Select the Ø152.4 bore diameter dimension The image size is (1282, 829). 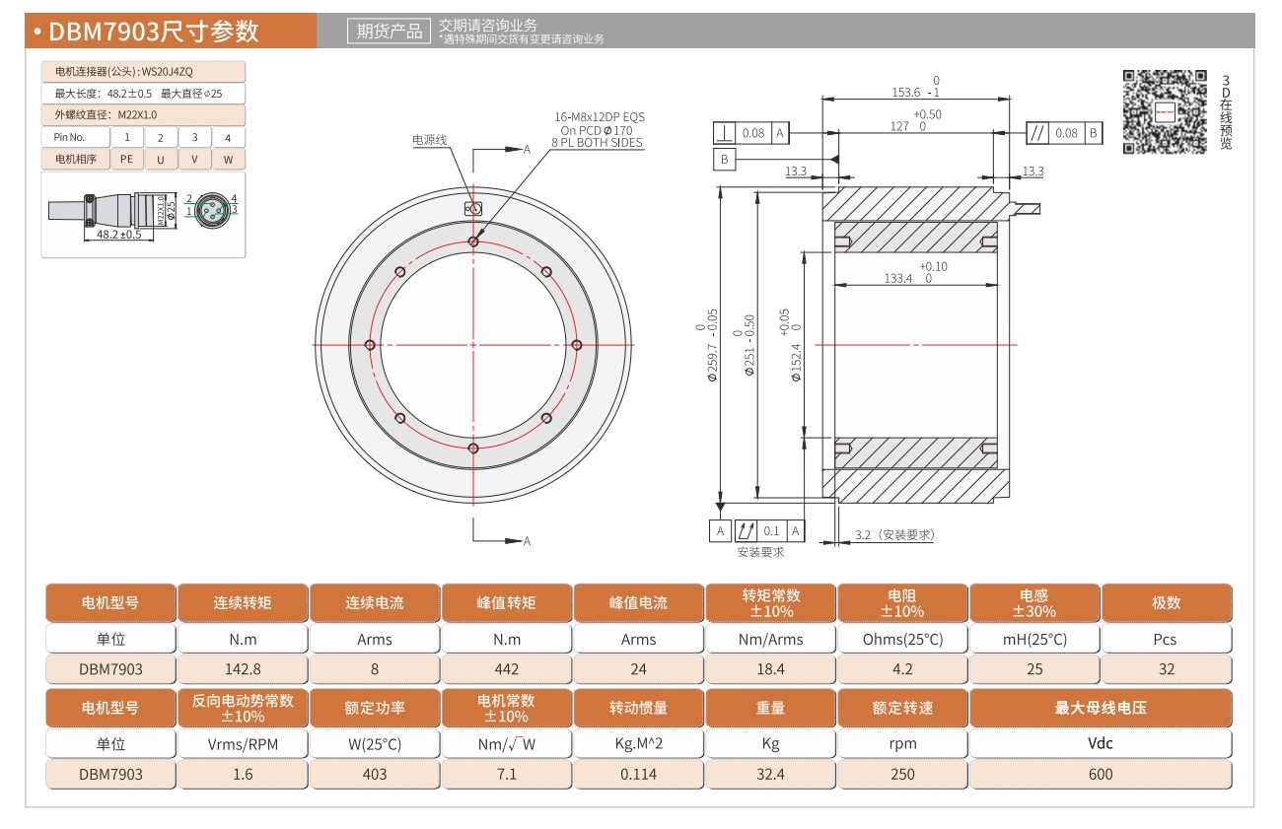point(790,345)
